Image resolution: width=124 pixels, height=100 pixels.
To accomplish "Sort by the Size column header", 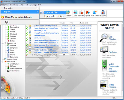I will pyautogui.click(x=74, y=23).
